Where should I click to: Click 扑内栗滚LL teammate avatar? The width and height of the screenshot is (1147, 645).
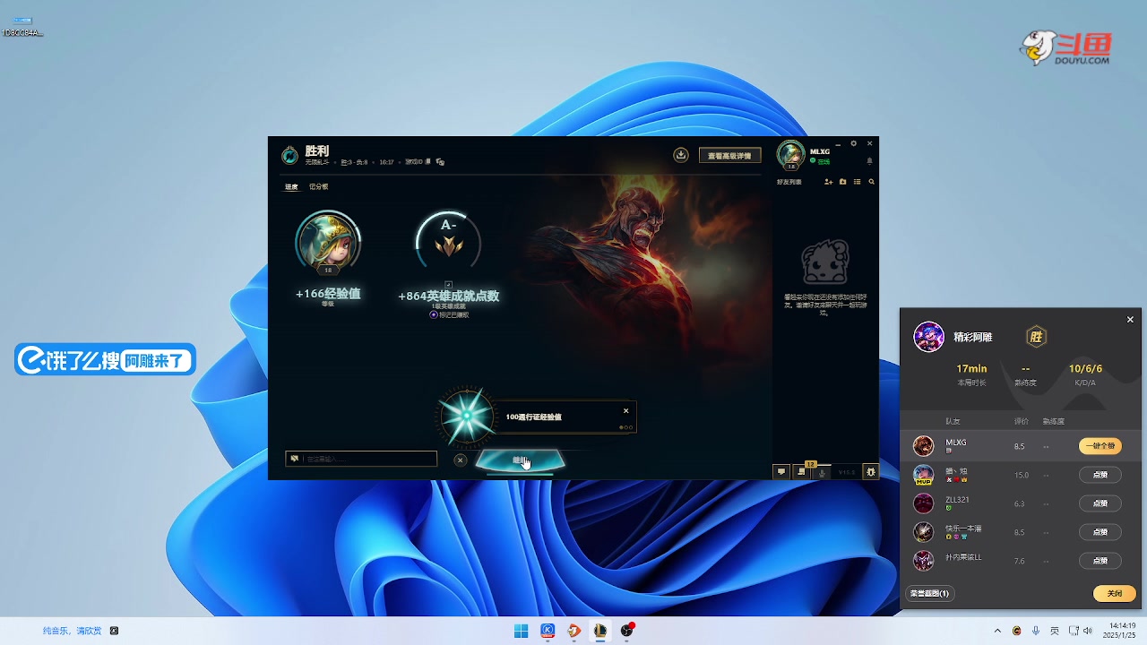click(923, 561)
